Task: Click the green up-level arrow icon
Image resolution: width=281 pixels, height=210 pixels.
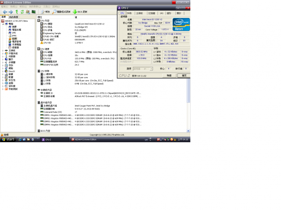Action: coord(17,12)
